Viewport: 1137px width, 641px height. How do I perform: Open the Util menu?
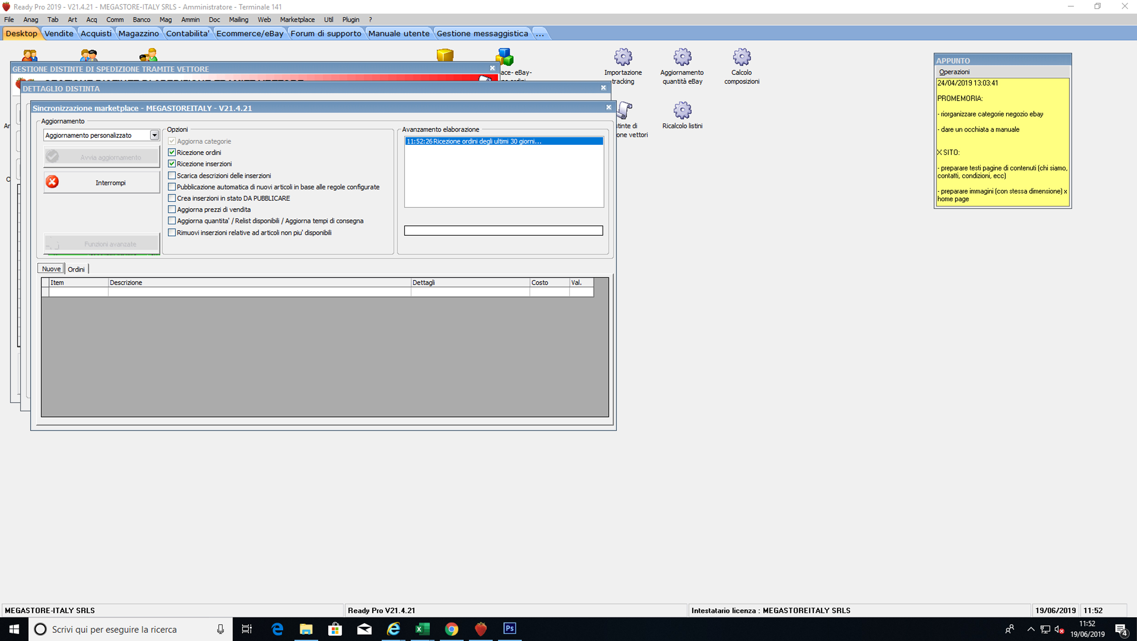point(328,20)
